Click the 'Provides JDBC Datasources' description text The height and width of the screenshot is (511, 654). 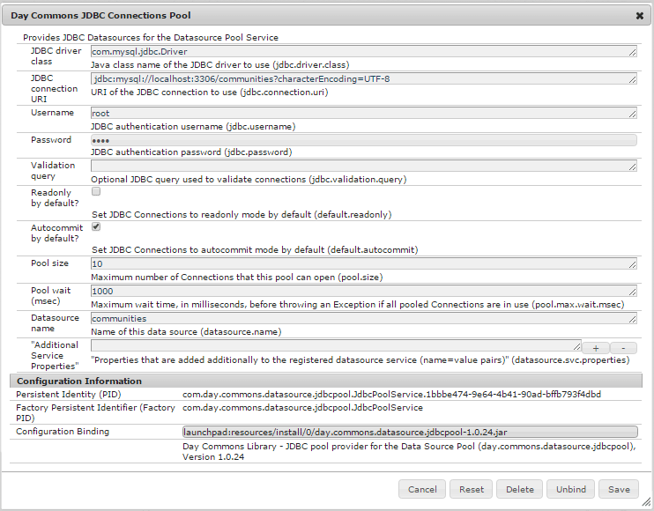pos(151,38)
